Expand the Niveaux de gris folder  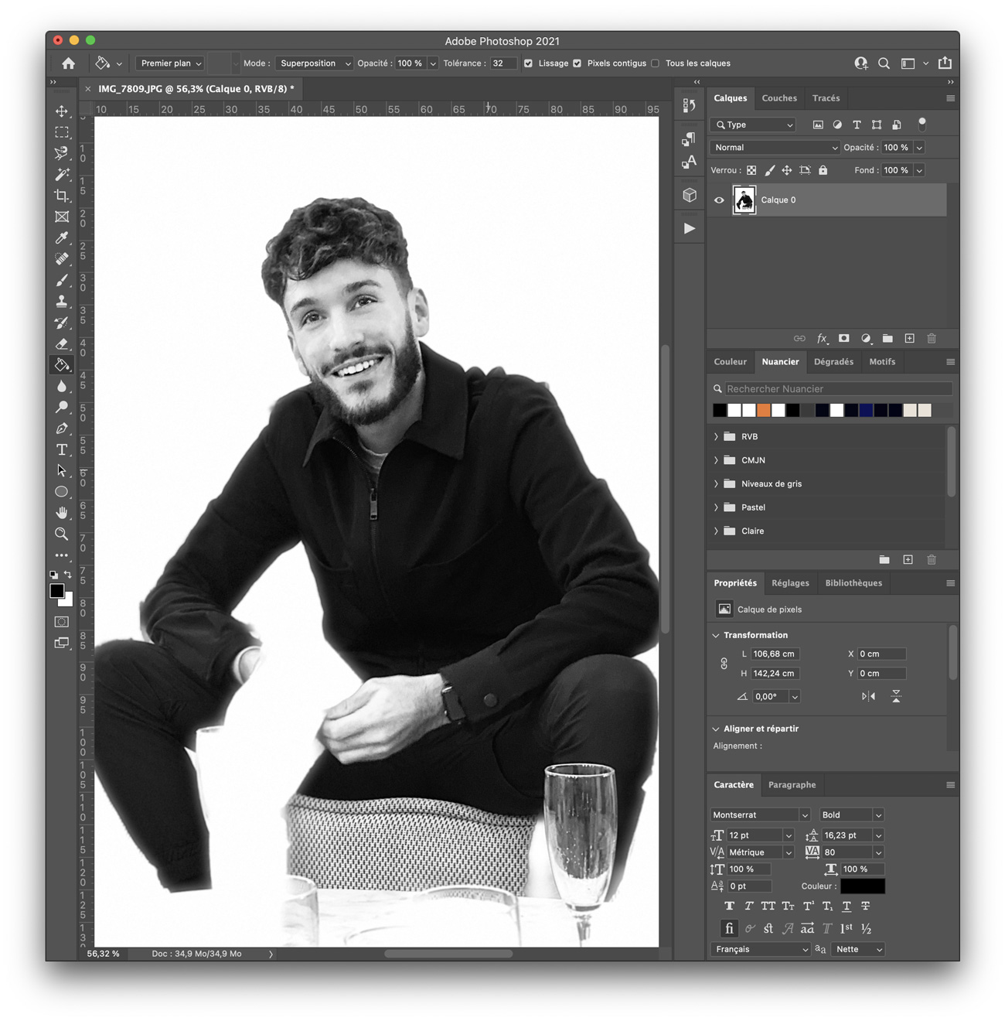point(716,484)
